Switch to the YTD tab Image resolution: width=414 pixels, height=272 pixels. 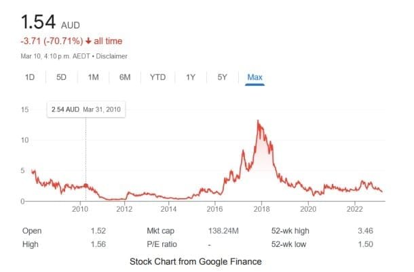tap(157, 77)
